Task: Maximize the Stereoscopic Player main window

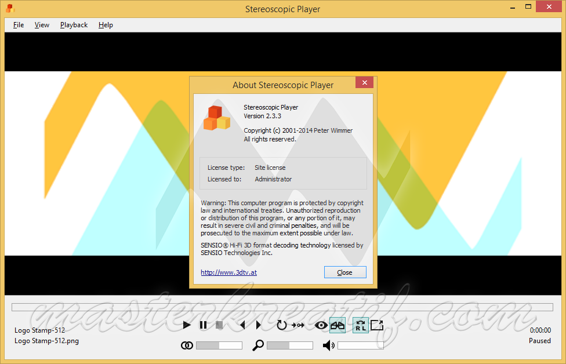Action: (x=528, y=7)
